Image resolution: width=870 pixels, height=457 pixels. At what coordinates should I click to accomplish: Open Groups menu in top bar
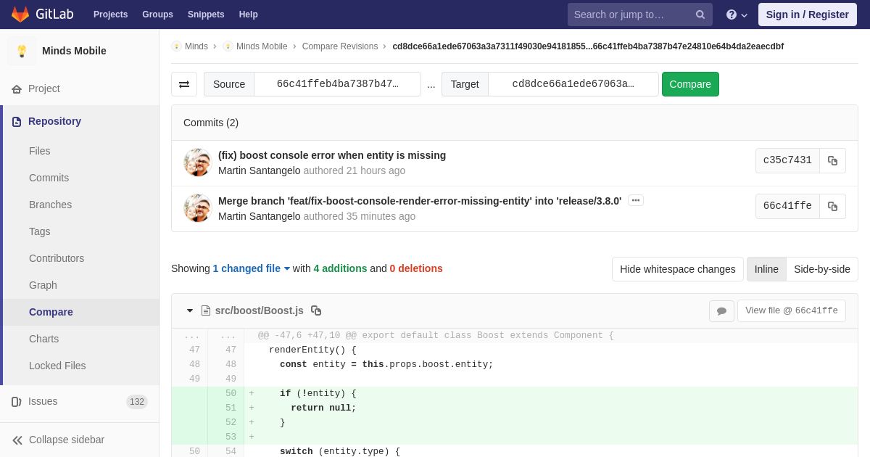coord(157,15)
